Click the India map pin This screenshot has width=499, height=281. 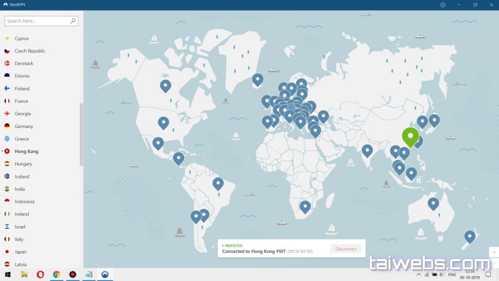(x=367, y=149)
